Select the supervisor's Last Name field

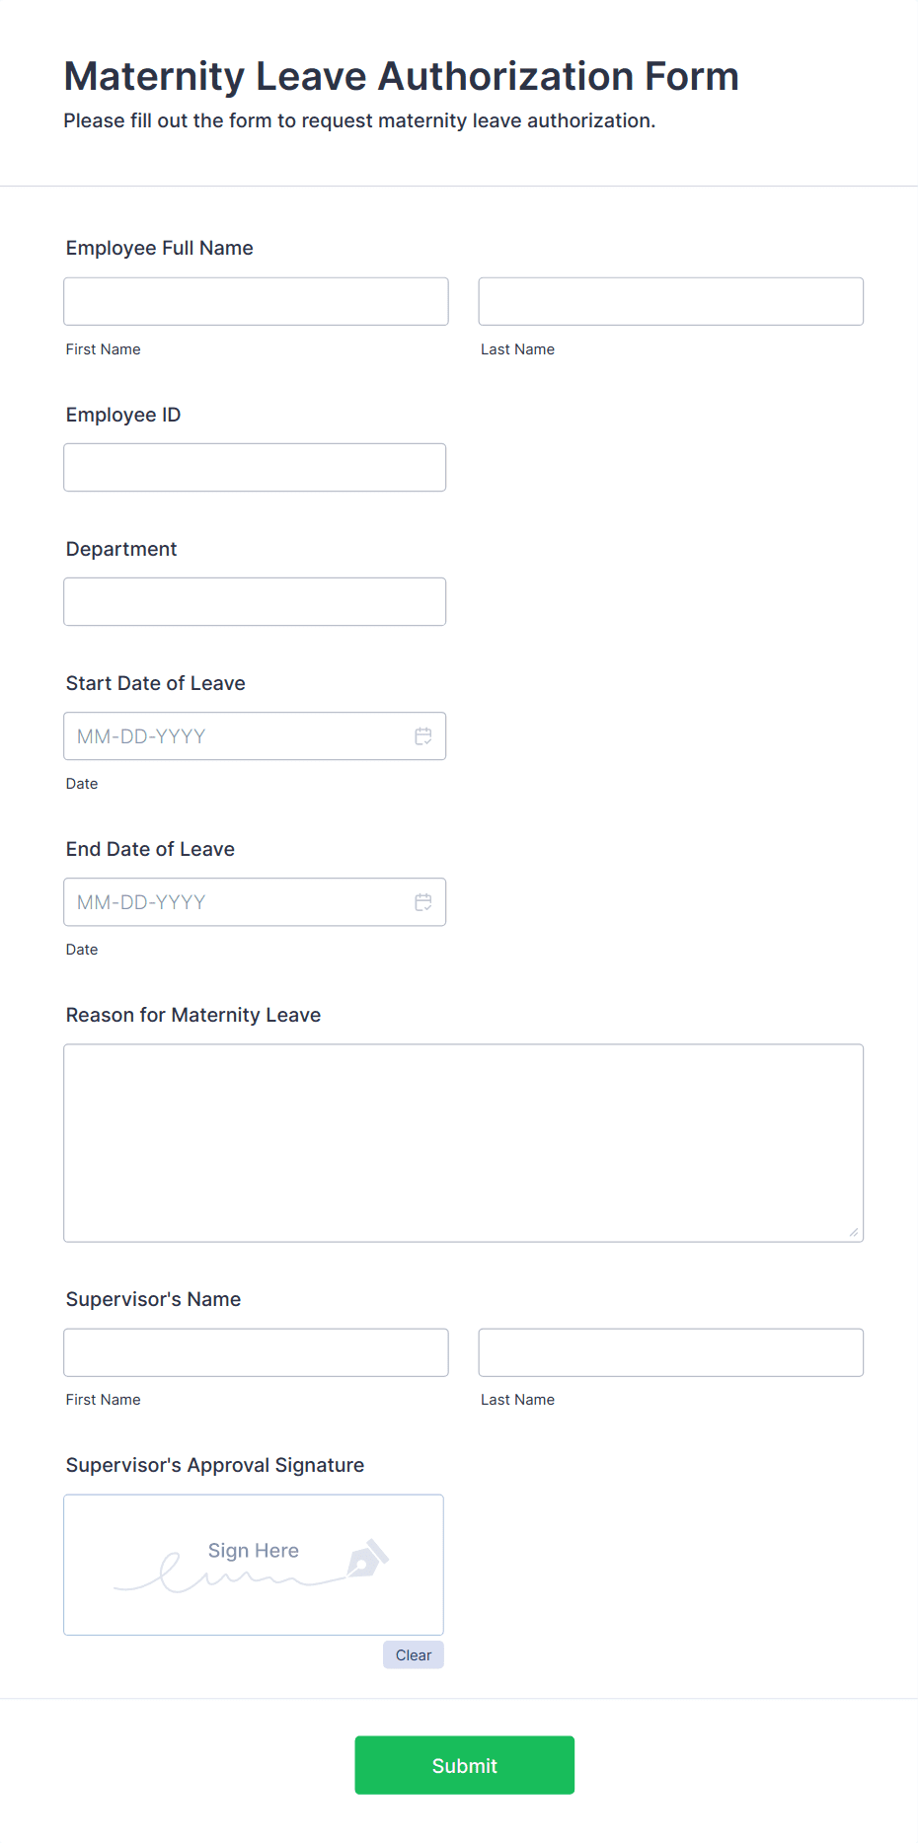pyautogui.click(x=670, y=1352)
